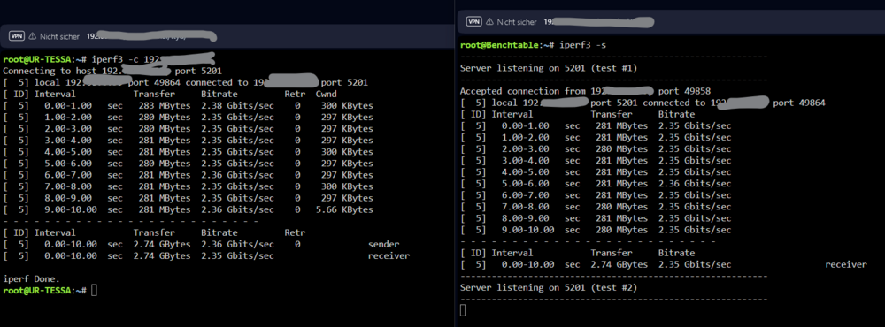This screenshot has width=885, height=327.
Task: Click the 'root@Benchtable' prompt text
Action: click(x=507, y=44)
